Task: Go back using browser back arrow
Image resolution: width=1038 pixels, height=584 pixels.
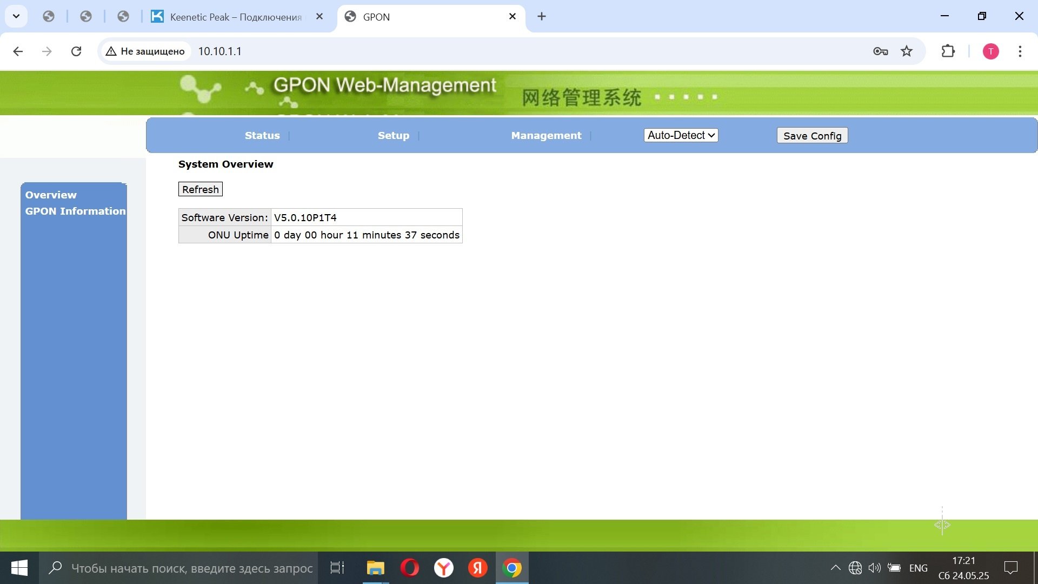Action: [18, 51]
